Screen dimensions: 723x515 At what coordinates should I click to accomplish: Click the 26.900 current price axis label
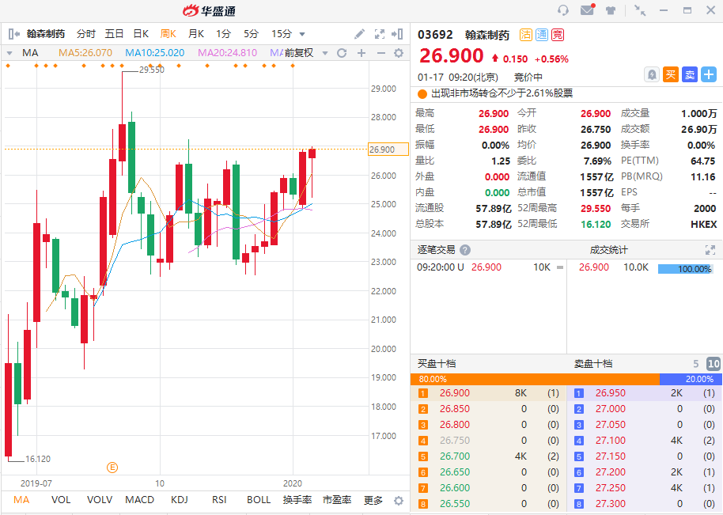[x=388, y=150]
